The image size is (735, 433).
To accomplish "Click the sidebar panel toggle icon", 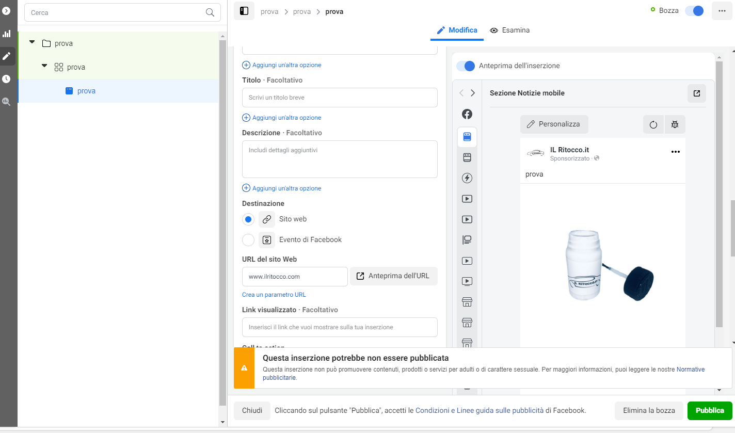I will tap(244, 11).
